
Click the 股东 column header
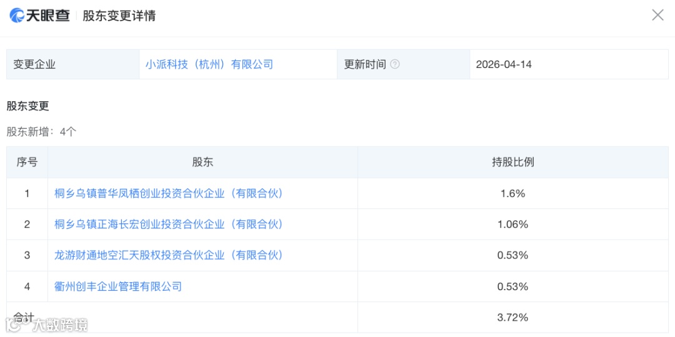[x=202, y=162]
